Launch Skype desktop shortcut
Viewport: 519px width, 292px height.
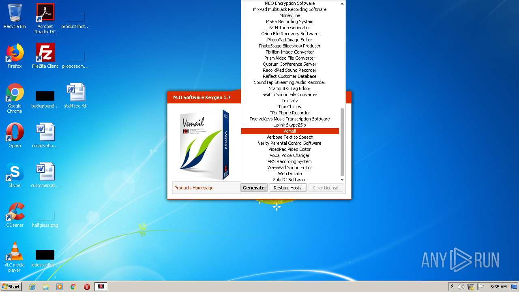point(15,175)
